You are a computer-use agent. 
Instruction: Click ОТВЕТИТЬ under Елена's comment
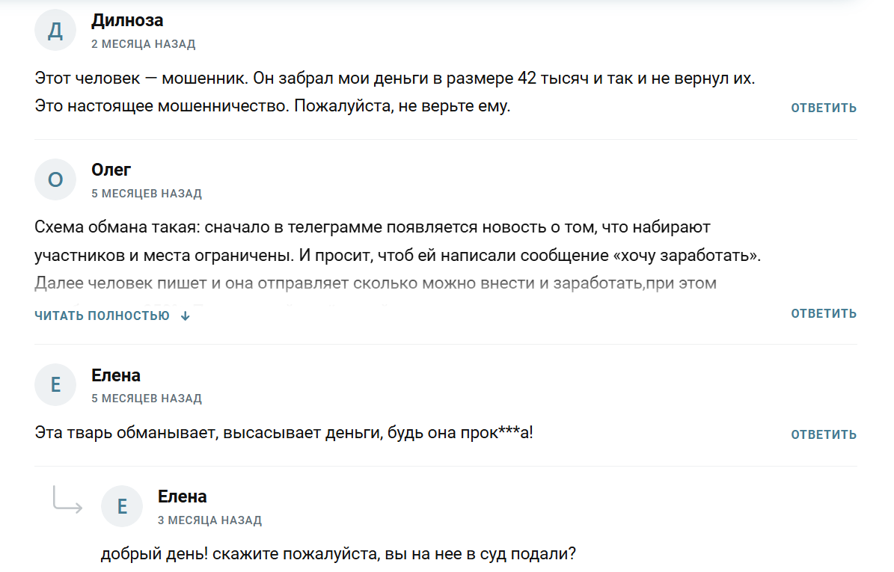point(823,434)
